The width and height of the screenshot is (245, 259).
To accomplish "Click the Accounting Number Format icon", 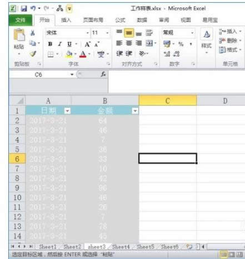I will (x=167, y=44).
